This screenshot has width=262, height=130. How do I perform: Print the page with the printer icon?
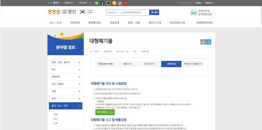[203, 42]
